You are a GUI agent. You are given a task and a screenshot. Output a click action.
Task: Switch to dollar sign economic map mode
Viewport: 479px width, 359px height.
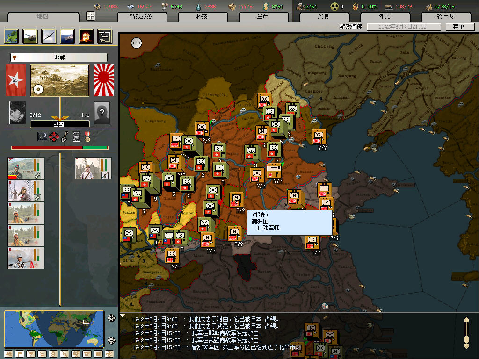(x=42, y=354)
